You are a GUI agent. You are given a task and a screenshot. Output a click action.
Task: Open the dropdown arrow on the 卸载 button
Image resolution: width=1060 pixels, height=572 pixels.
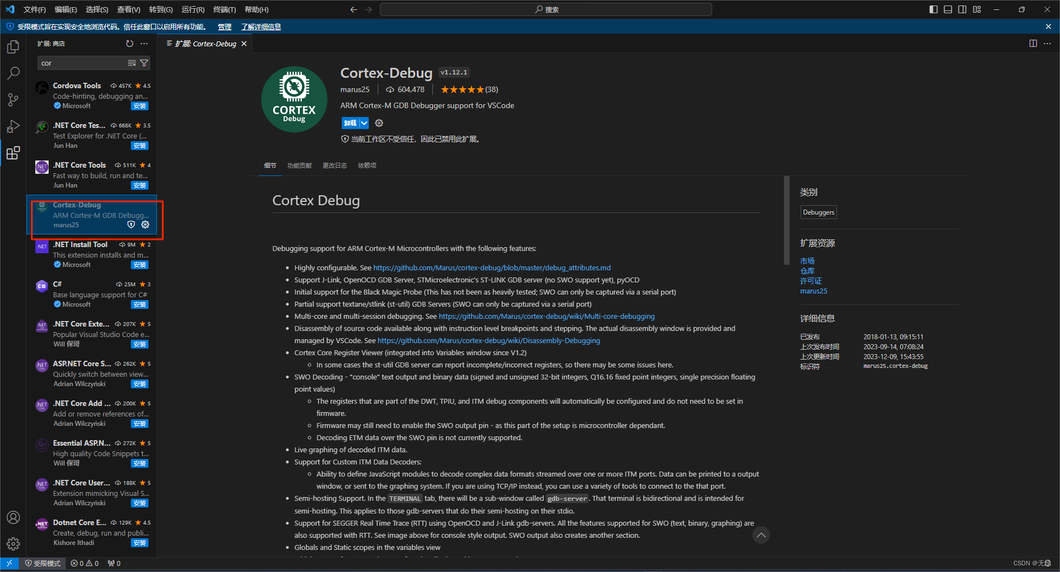364,123
